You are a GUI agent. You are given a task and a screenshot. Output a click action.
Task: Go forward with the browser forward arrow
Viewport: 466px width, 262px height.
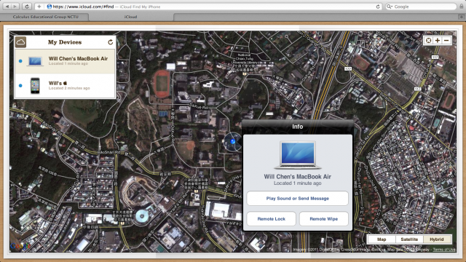15,7
